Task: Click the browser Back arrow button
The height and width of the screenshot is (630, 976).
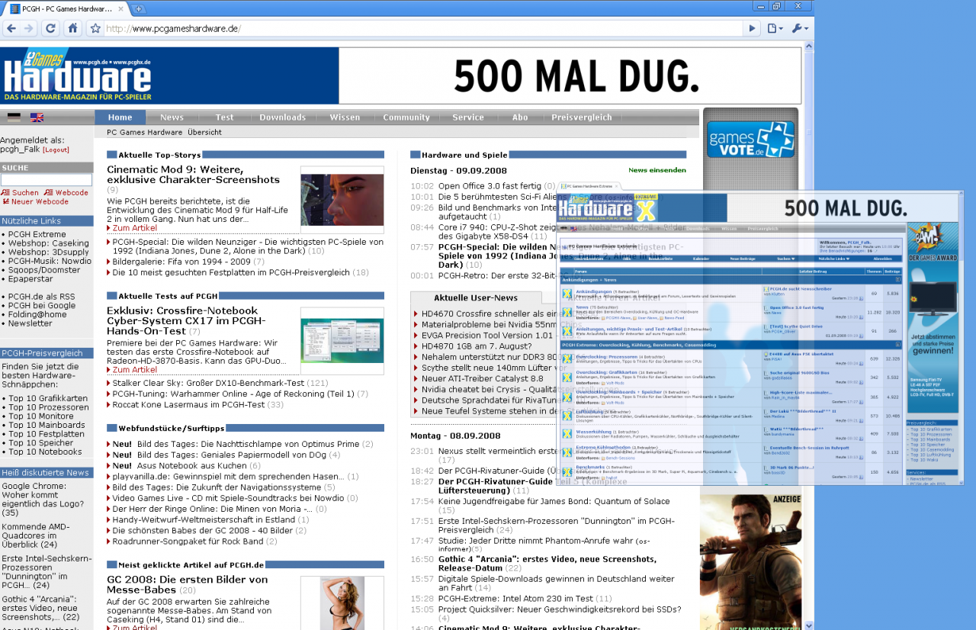Action: [11, 28]
